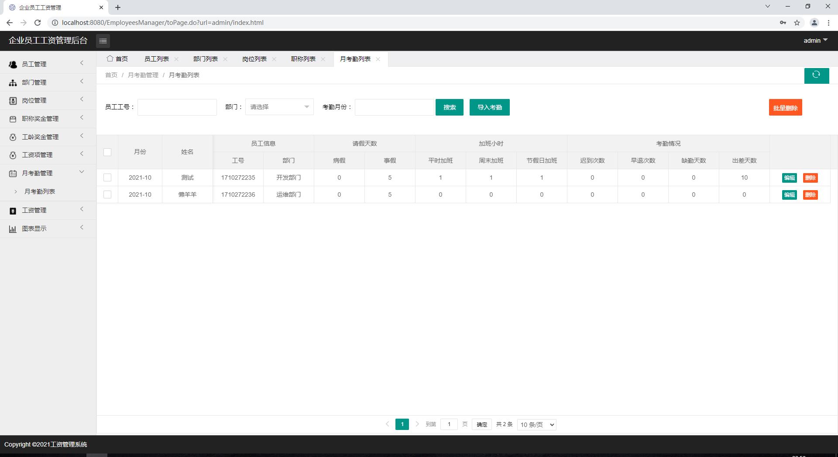Click the orange 批量删除 button
This screenshot has width=838, height=457.
(785, 108)
